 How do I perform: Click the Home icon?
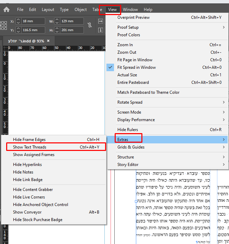[x=7, y=10]
